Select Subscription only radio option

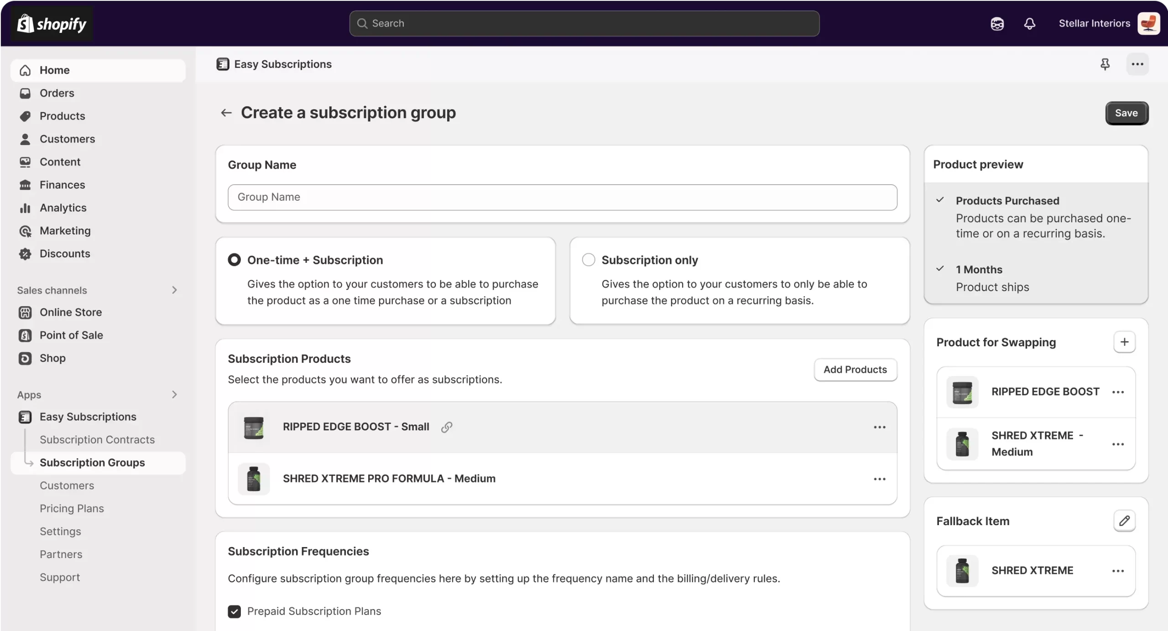pyautogui.click(x=589, y=260)
